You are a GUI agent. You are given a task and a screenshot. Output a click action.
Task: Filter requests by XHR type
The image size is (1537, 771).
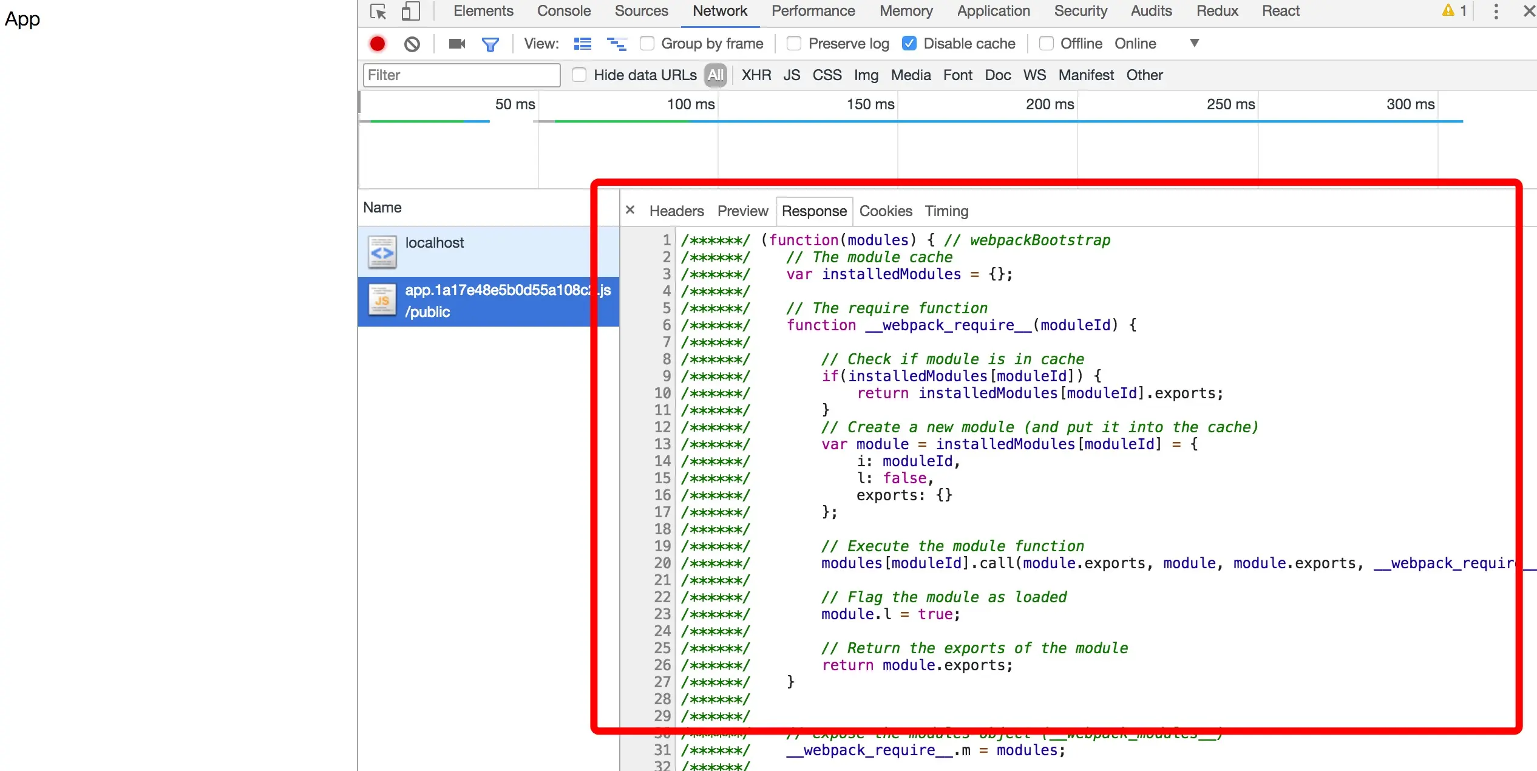point(756,75)
